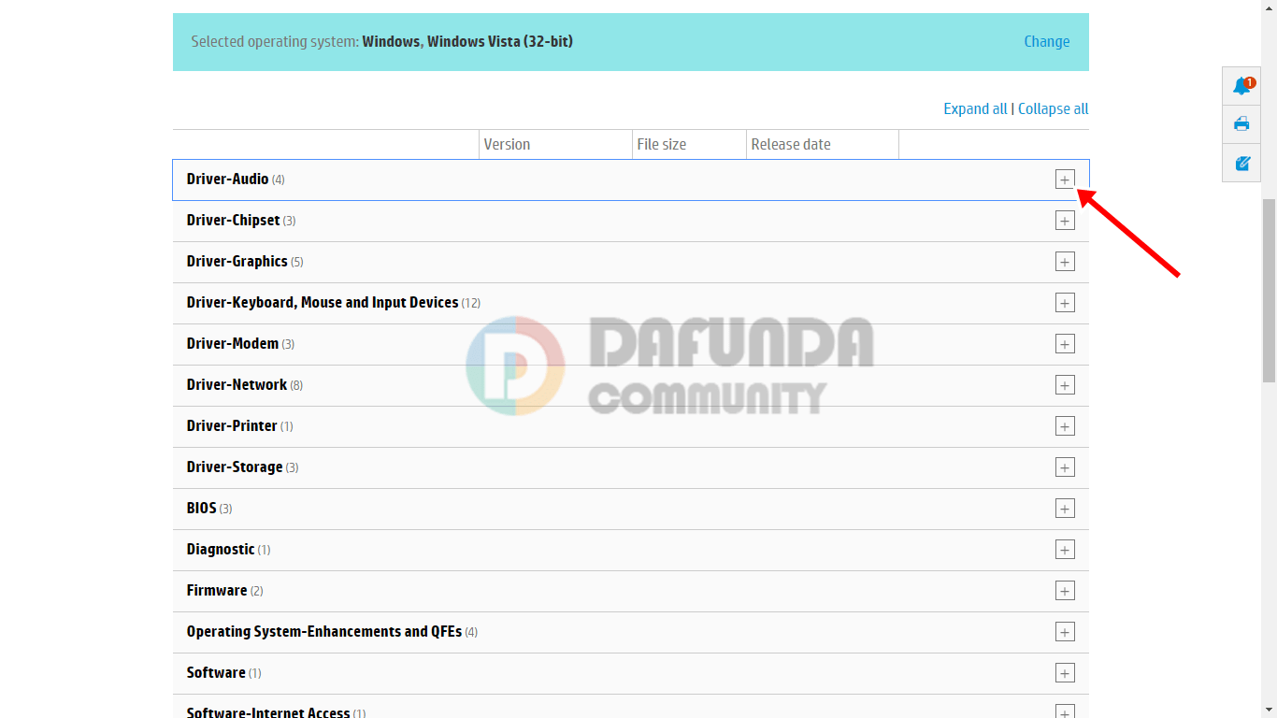Expand Driver-Chipset with plus icon
The height and width of the screenshot is (718, 1277).
[1064, 221]
